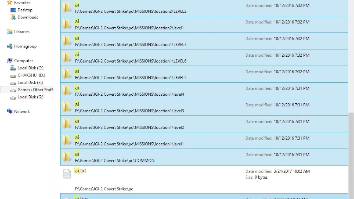This screenshot has height=199, width=354.
Task: Click path ending location1\LEVEL5
Action: 131,78
